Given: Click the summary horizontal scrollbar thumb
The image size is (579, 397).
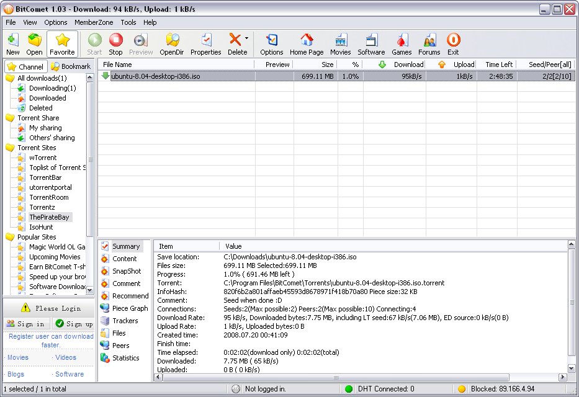Looking at the screenshot, I should tap(336, 377).
